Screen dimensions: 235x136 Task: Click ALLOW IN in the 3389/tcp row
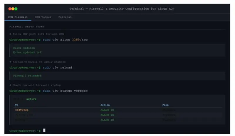click(107, 110)
